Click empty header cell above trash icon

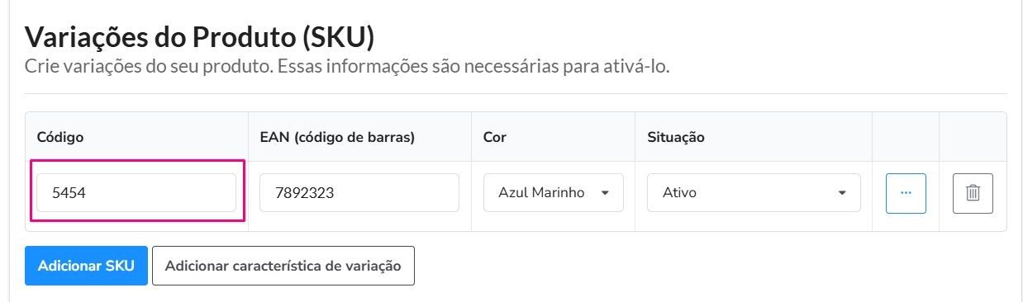click(973, 137)
